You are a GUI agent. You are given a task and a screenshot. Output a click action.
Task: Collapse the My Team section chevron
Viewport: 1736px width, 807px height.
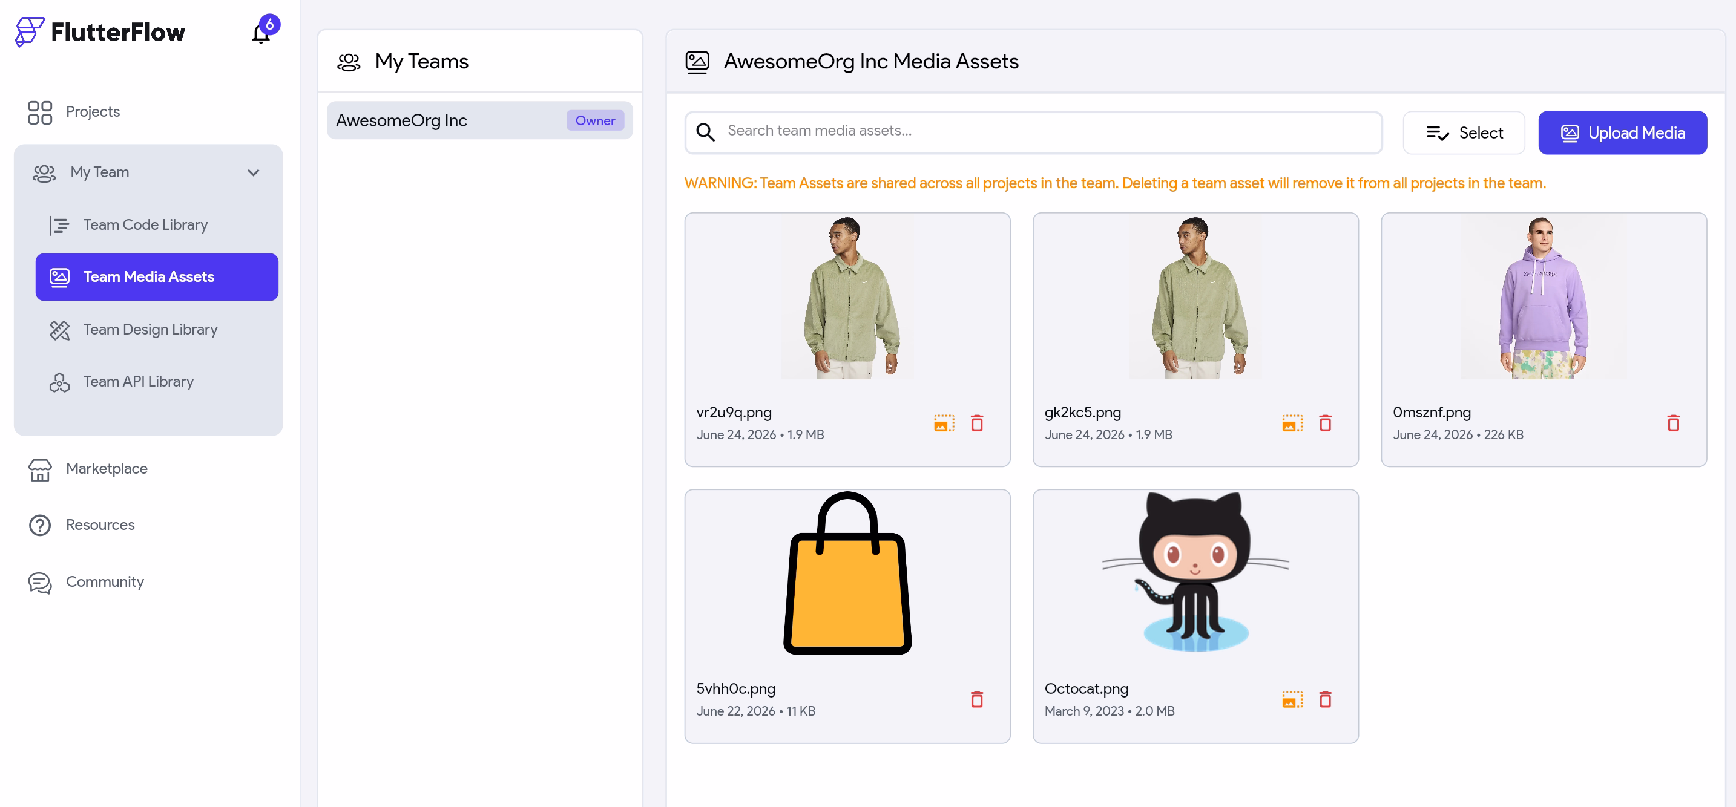[254, 172]
